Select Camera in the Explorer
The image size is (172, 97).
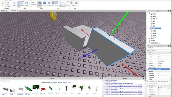coord(153,16)
